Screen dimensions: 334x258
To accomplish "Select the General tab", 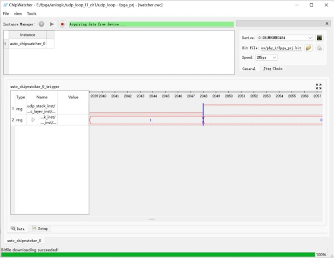I will [249, 69].
